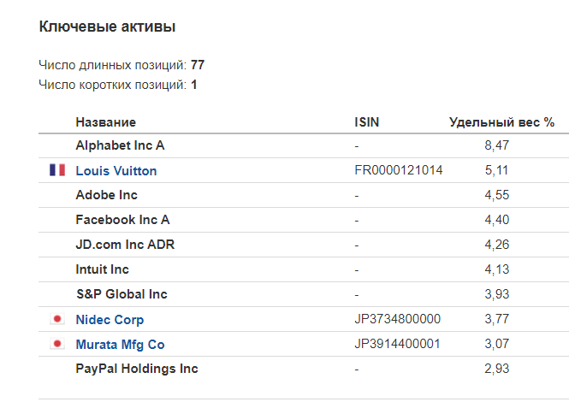The width and height of the screenshot is (569, 402).
Task: Click the Ключевые активы heading
Action: click(107, 27)
